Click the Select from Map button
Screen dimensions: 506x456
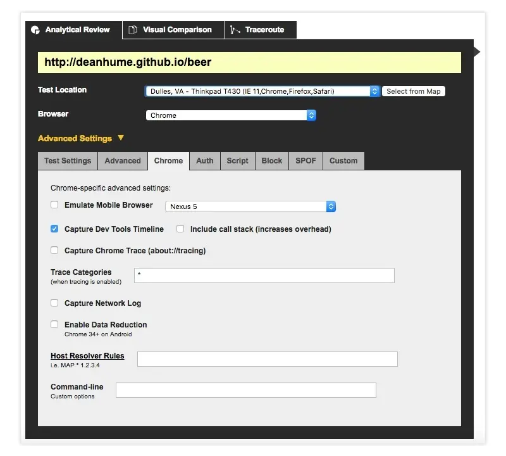(414, 91)
